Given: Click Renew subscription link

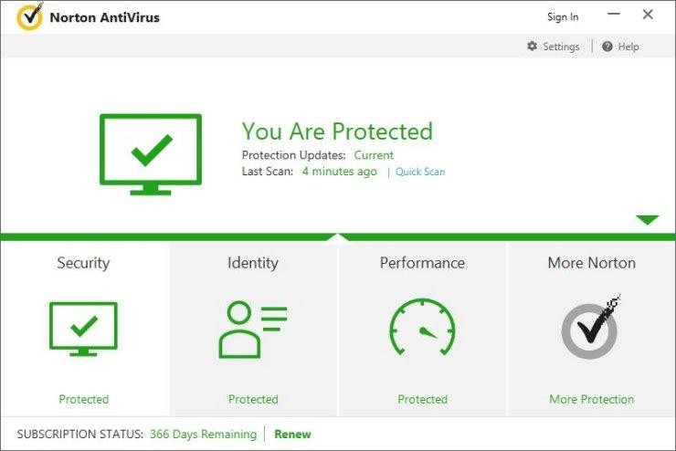Looking at the screenshot, I should tap(292, 435).
